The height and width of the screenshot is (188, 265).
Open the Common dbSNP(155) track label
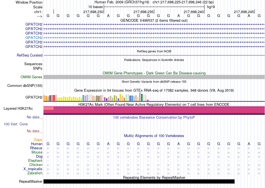[25, 86]
